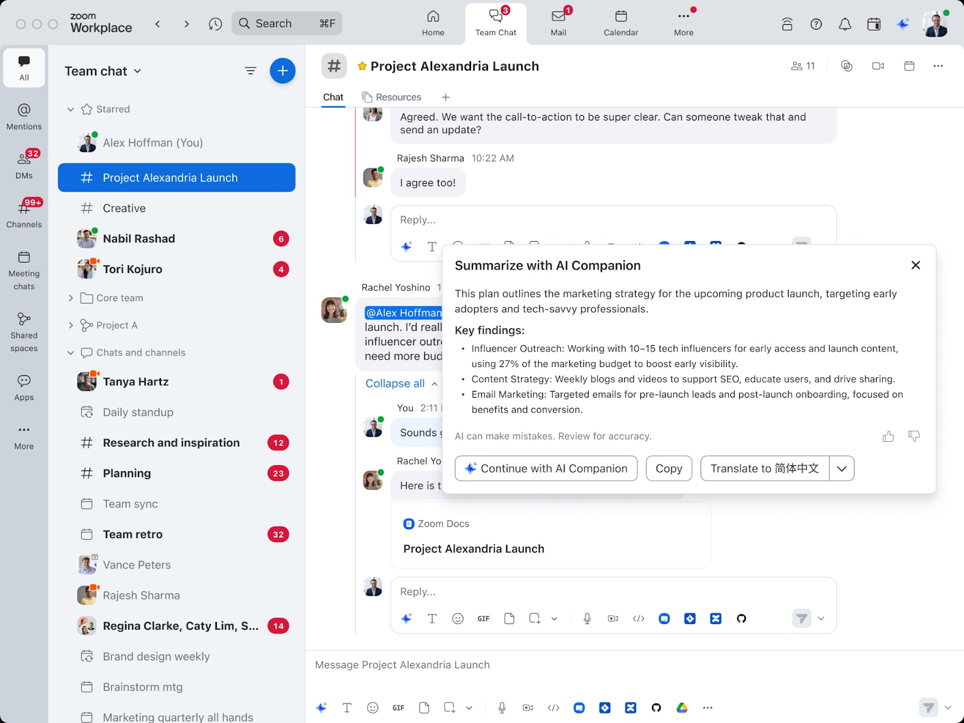
Task: Collapse the Starred section
Action: [x=70, y=109]
